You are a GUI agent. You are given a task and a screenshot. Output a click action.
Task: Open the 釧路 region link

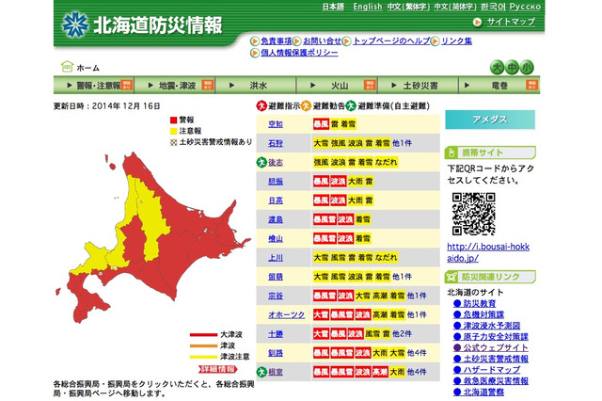pyautogui.click(x=276, y=353)
